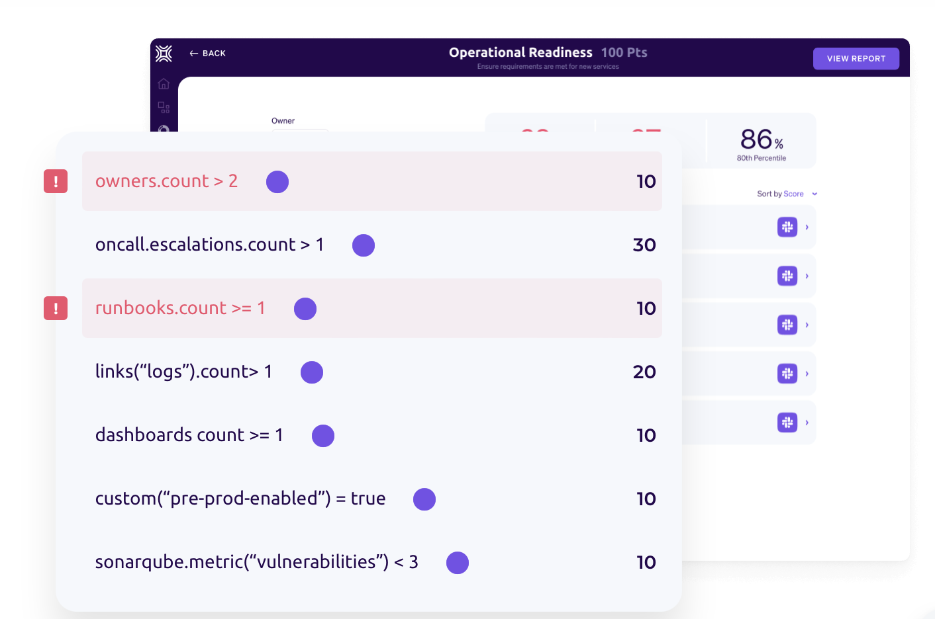Click red alert icon beside runbooks.count rule
Viewport: 935px width, 619px height.
56,308
